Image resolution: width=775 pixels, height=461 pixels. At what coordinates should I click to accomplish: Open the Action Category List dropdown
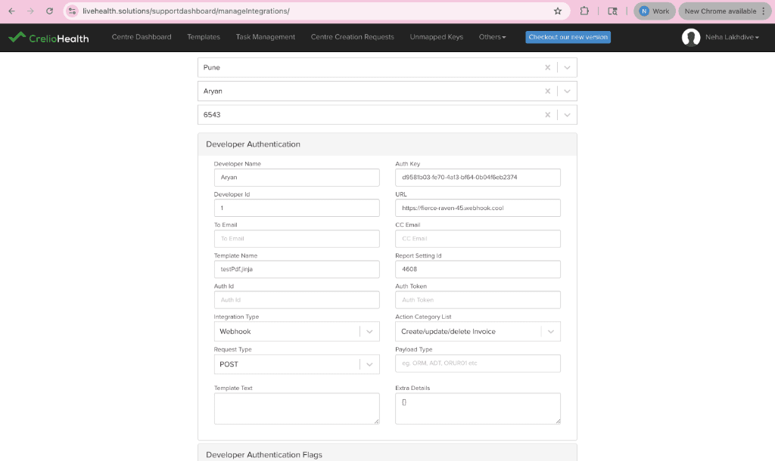point(478,332)
